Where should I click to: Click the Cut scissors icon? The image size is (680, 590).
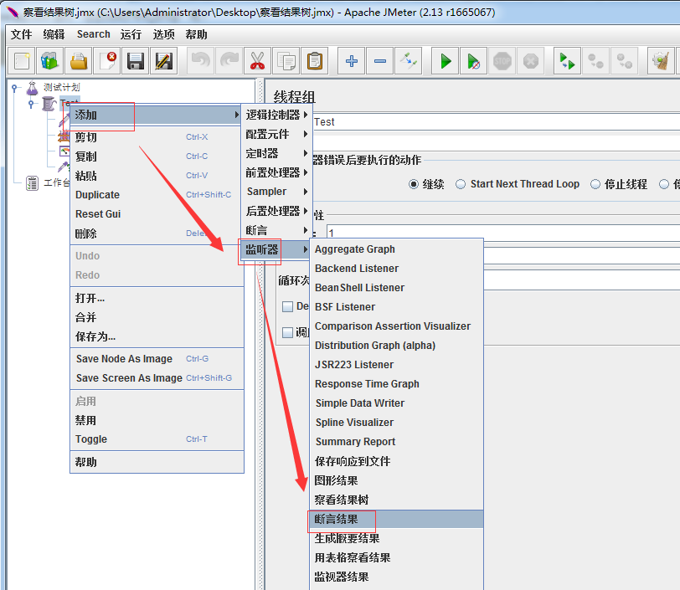[258, 61]
